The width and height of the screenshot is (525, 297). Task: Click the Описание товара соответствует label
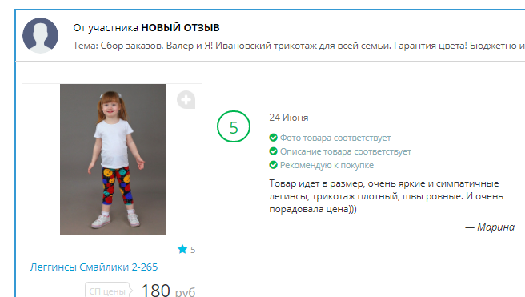(x=346, y=151)
